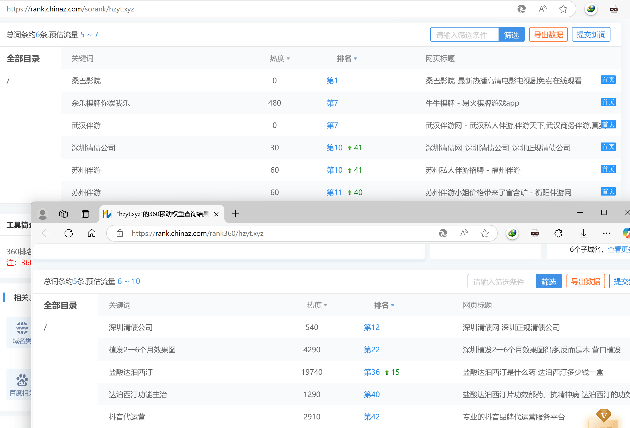Click page title 牛牛棋牌 - 易火棋牌游戏app

tap(472, 103)
